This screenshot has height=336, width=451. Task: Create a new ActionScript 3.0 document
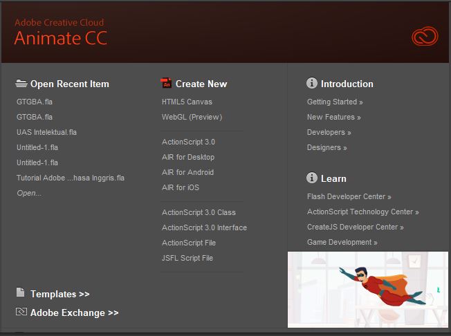(188, 142)
